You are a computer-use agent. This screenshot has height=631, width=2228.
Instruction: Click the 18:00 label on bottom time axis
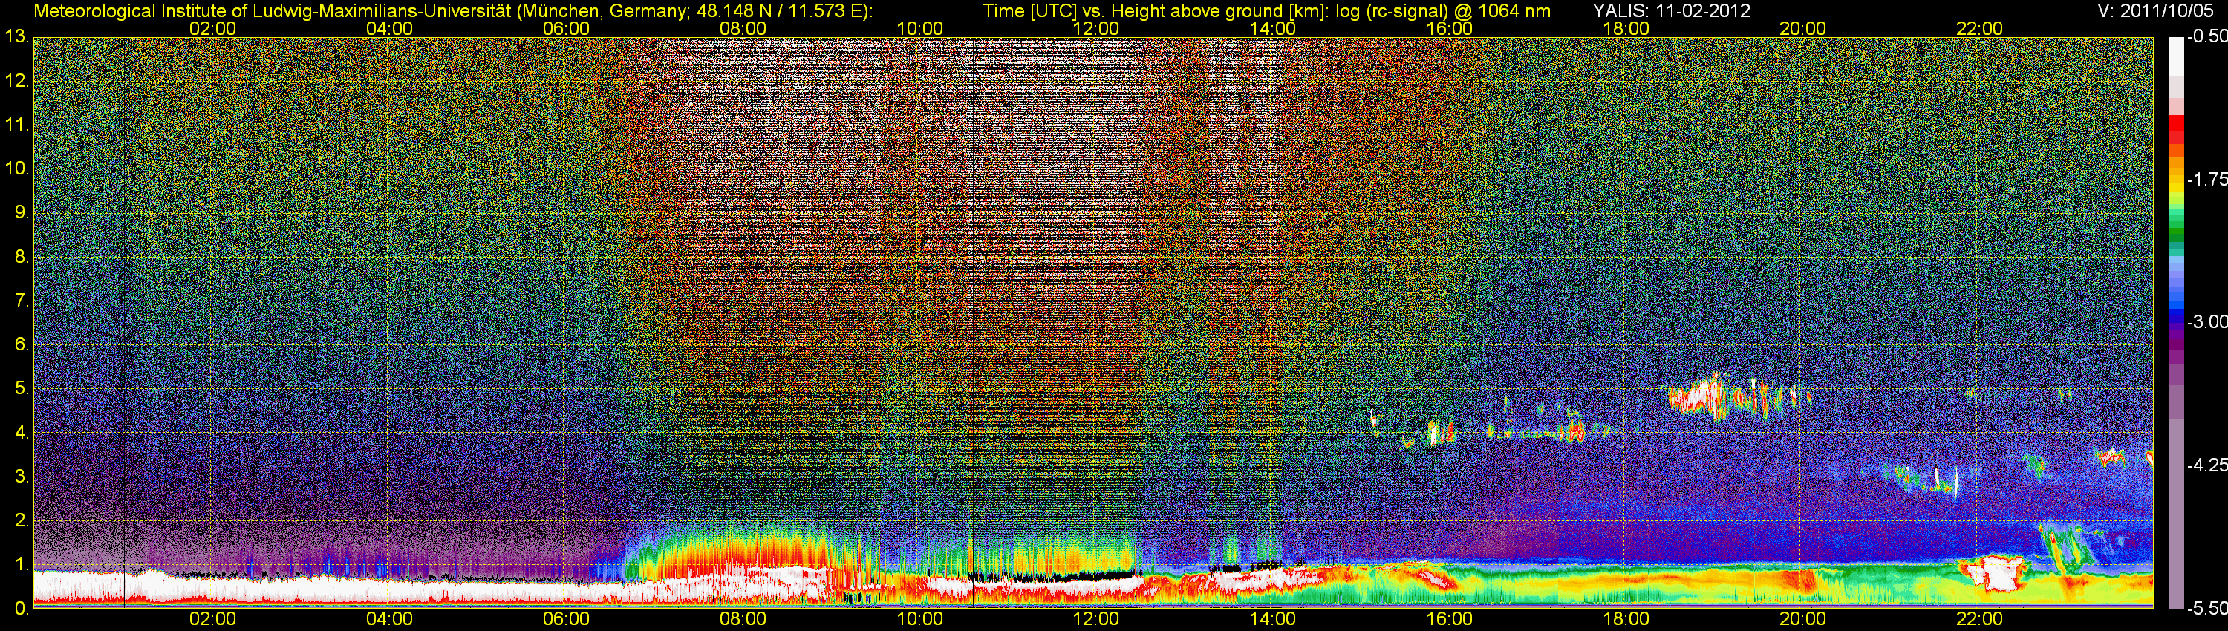(x=1626, y=619)
